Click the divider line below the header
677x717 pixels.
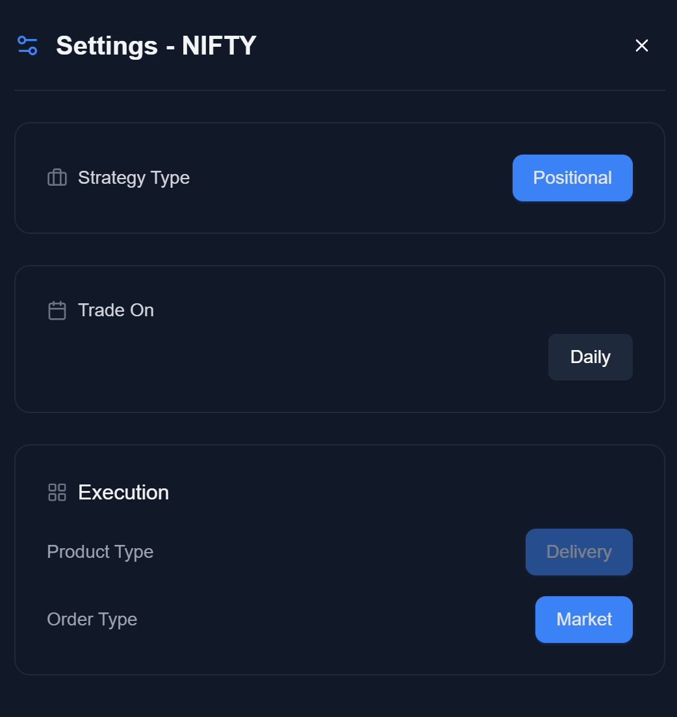pos(339,90)
